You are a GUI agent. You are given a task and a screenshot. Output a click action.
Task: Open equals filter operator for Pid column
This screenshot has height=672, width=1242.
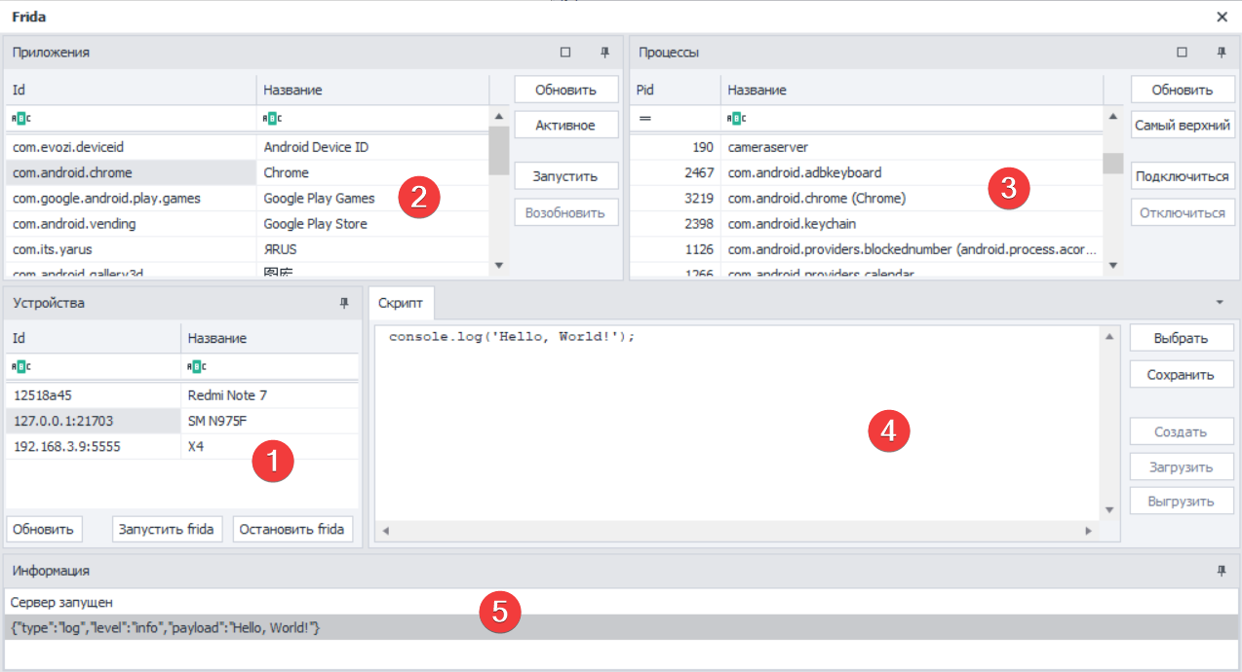click(644, 118)
